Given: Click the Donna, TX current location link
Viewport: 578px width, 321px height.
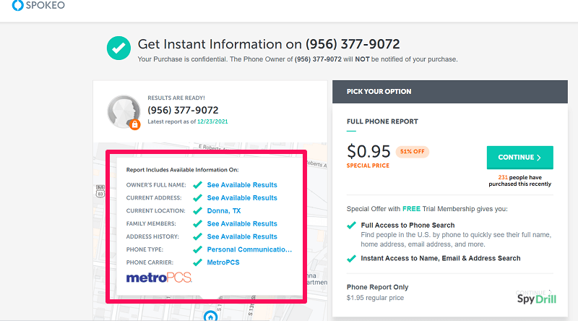Looking at the screenshot, I should [224, 211].
